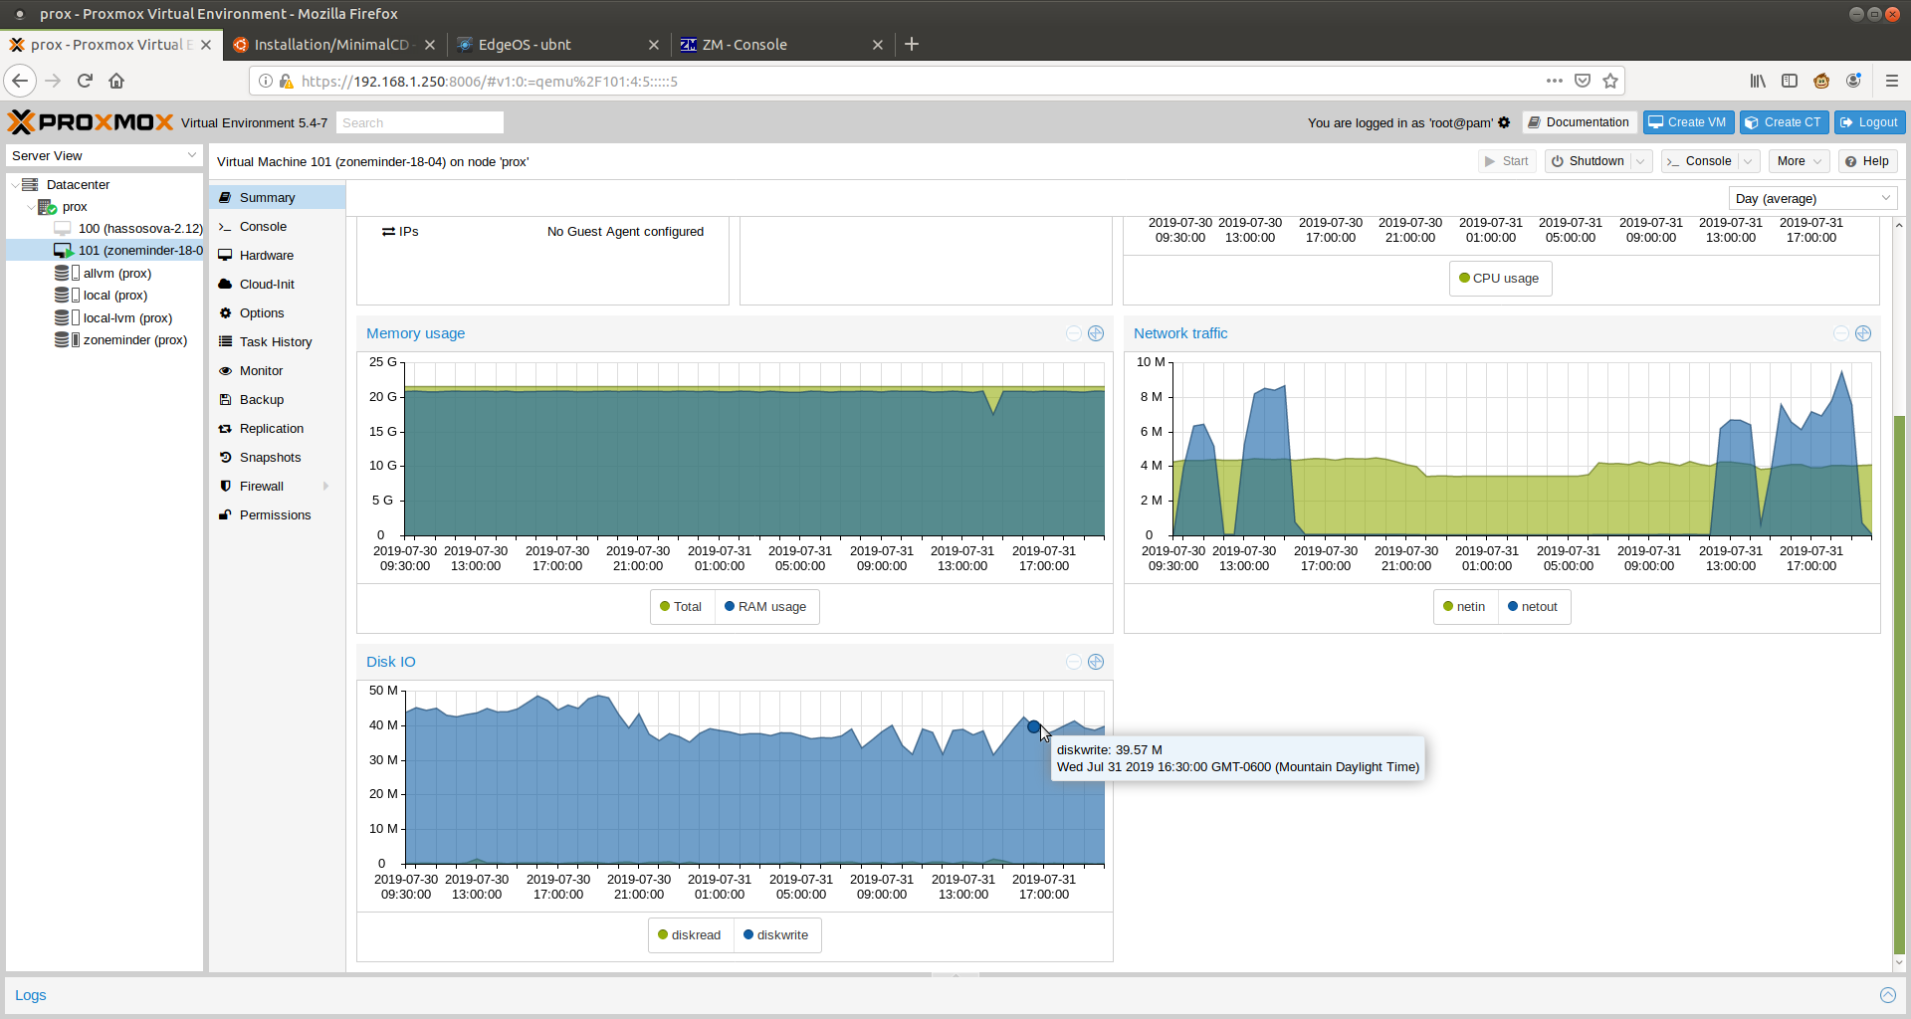The width and height of the screenshot is (1911, 1019).
Task: Open the Snapshots section
Action: 278,458
